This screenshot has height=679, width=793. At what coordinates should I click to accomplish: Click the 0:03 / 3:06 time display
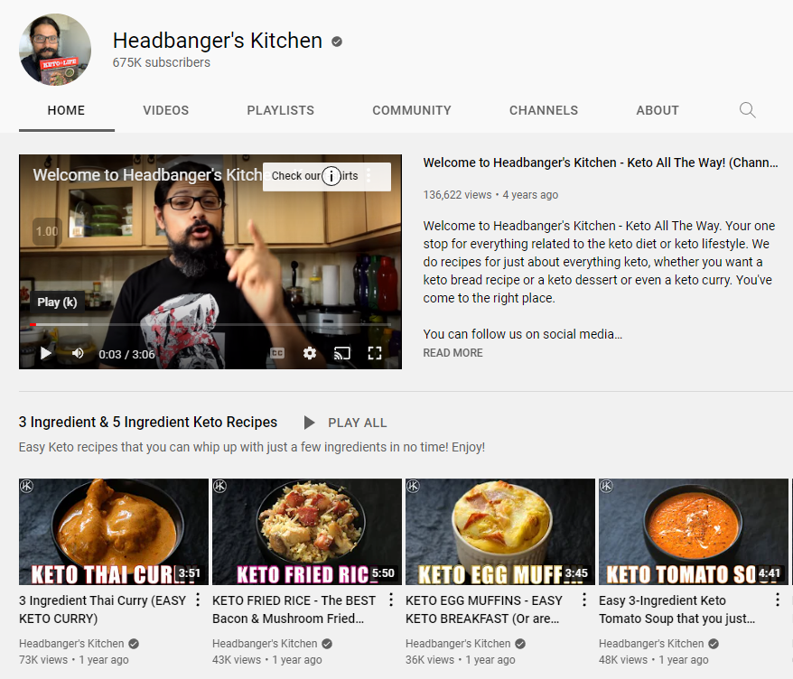pyautogui.click(x=126, y=354)
